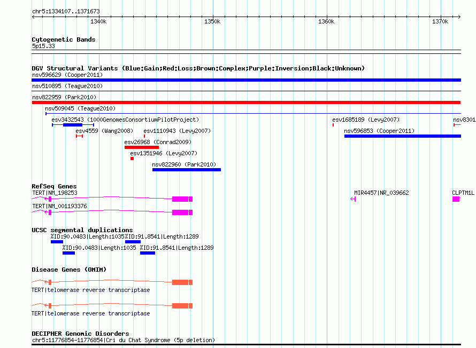
Task: Click the UCSC segmental duplications heading
Action: (82, 230)
